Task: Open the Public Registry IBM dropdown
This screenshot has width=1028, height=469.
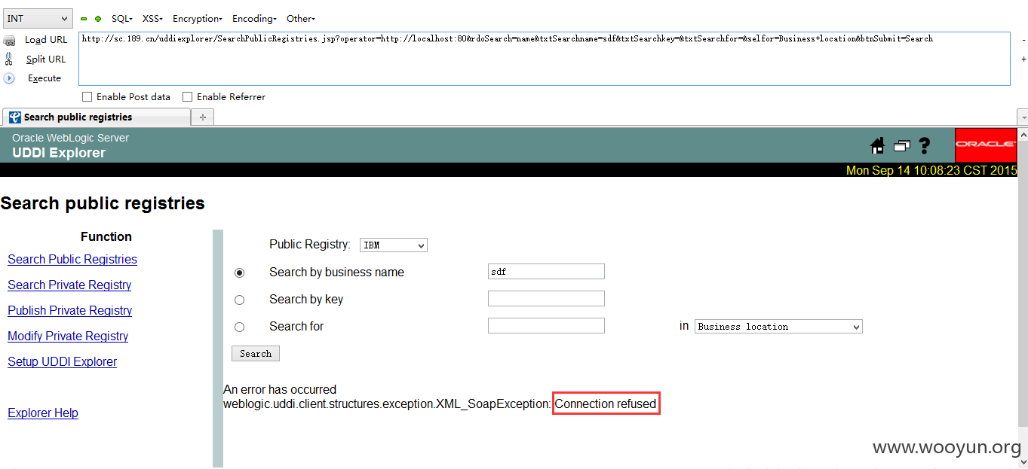Action: 394,245
